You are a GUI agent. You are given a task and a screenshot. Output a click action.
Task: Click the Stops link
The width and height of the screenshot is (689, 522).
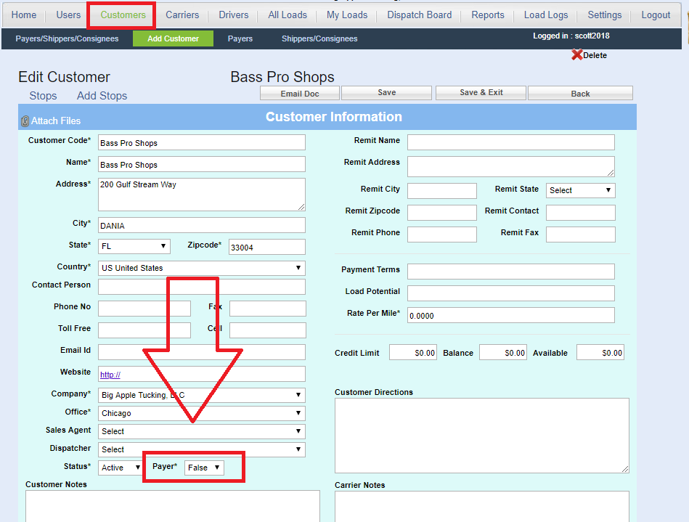[x=43, y=96]
